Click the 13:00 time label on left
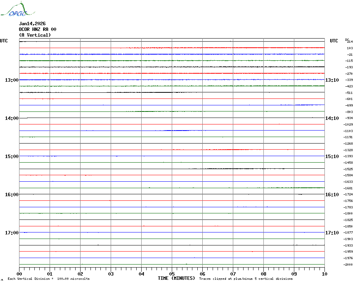The image size is (355, 284). (12, 80)
